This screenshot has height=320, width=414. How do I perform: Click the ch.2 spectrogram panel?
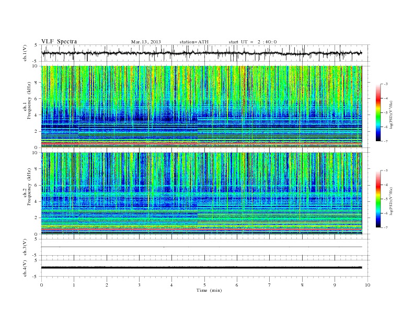point(201,193)
